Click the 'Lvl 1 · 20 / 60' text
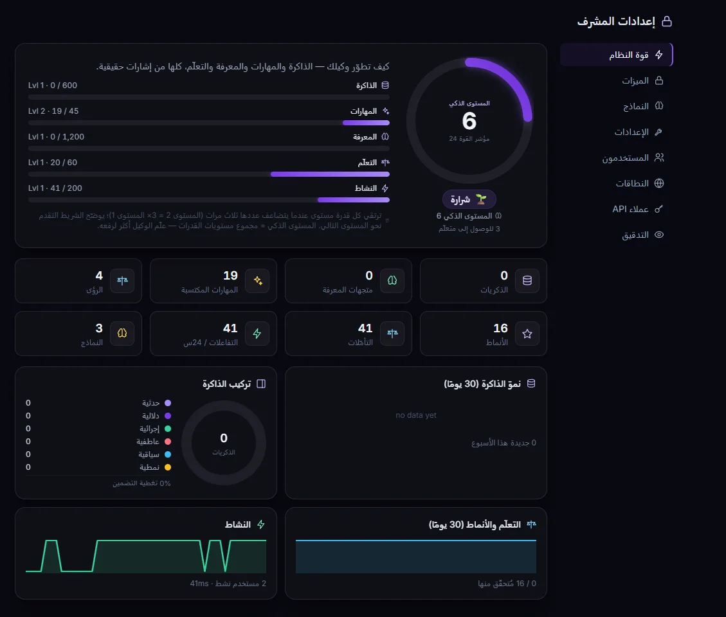This screenshot has width=726, height=617. (x=53, y=163)
